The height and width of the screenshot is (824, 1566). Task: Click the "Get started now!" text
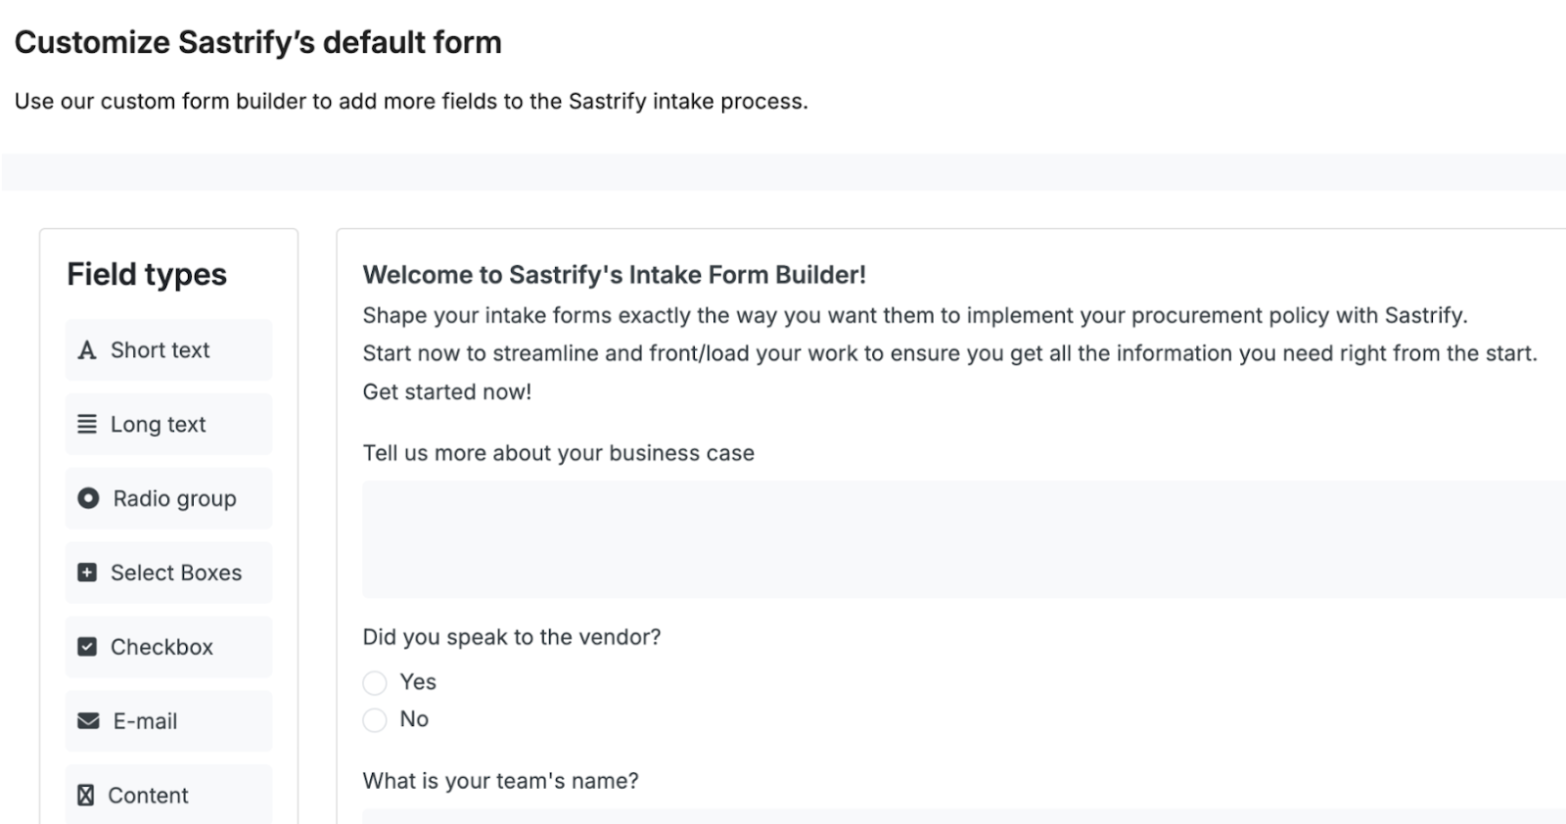(x=446, y=391)
